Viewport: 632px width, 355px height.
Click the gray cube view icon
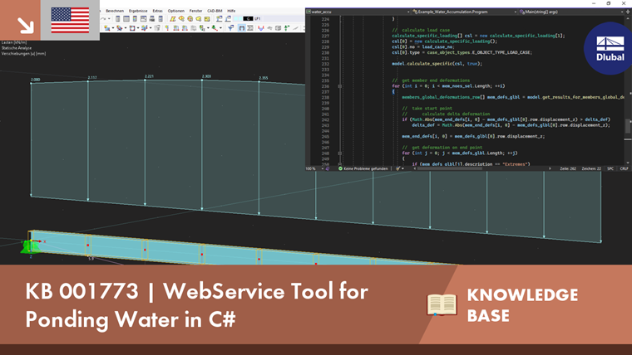pos(278,27)
